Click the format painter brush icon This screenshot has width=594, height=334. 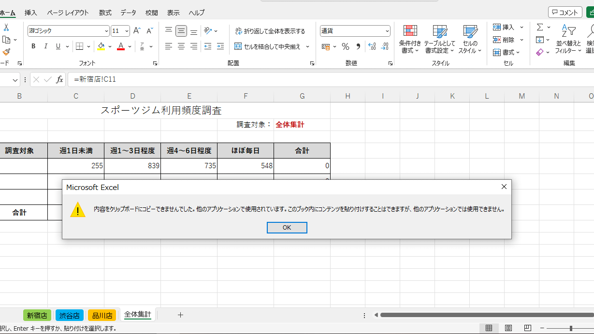coord(6,52)
